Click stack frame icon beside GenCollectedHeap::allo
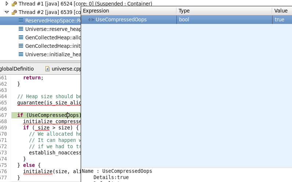This screenshot has width=292, height=182. [21, 38]
